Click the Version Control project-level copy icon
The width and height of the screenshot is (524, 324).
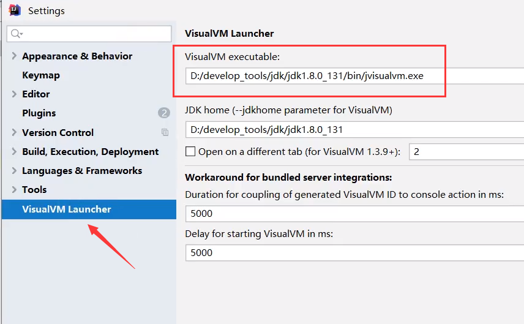pyautogui.click(x=165, y=132)
